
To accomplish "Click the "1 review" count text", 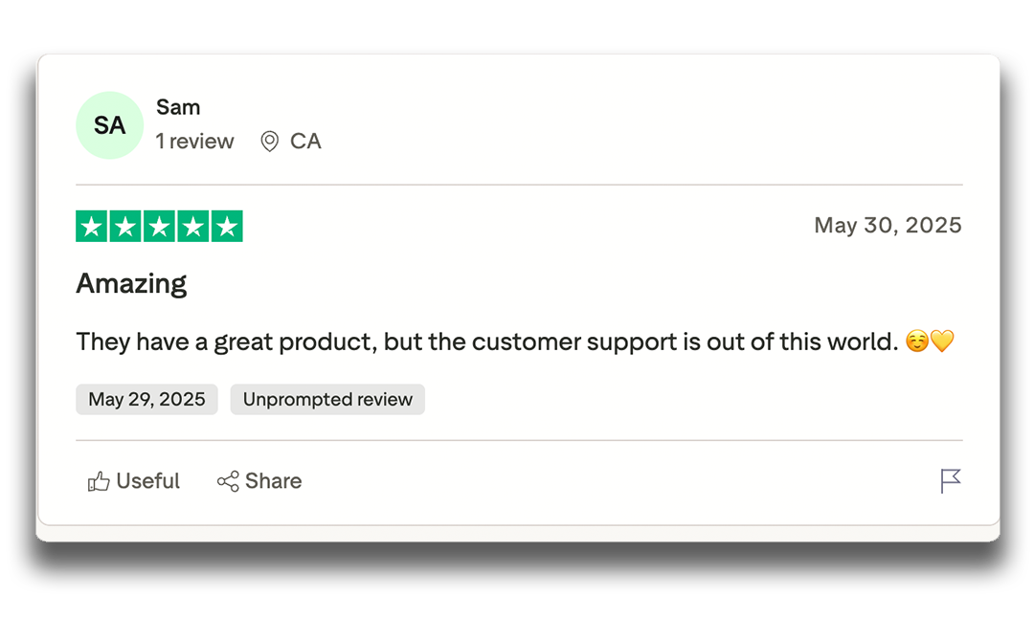I will (x=195, y=142).
